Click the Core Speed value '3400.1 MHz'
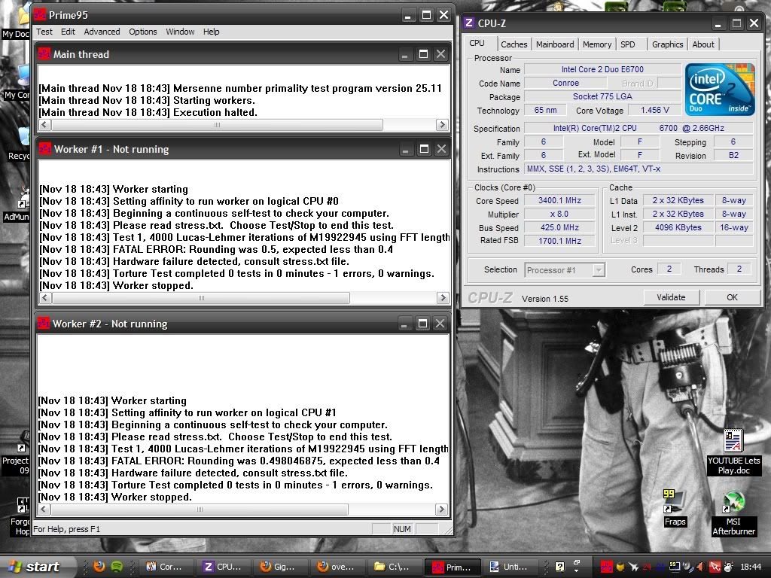This screenshot has height=578, width=771. pos(559,200)
